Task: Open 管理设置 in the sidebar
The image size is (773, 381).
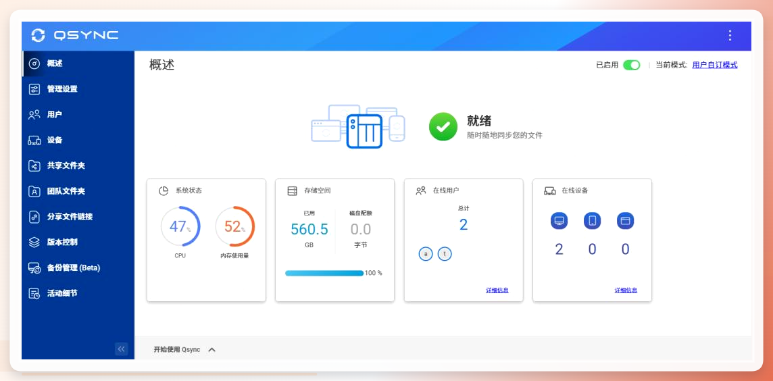Action: 78,89
